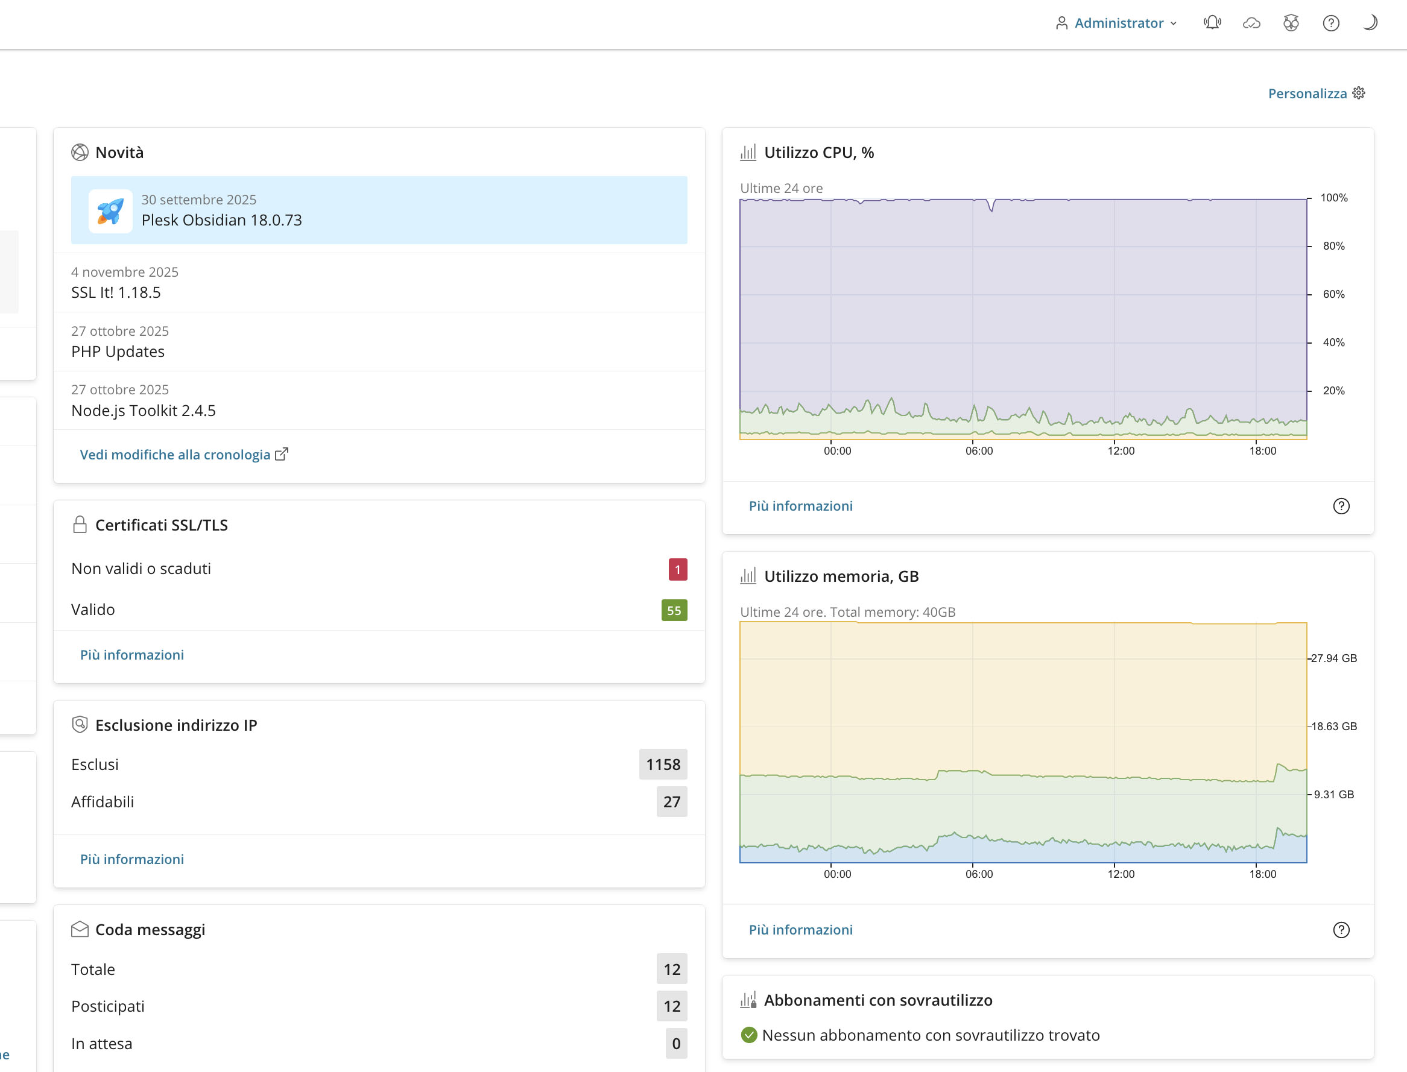The height and width of the screenshot is (1072, 1407).
Task: Click the rocket icon for Plesk Obsidian
Action: click(x=110, y=210)
